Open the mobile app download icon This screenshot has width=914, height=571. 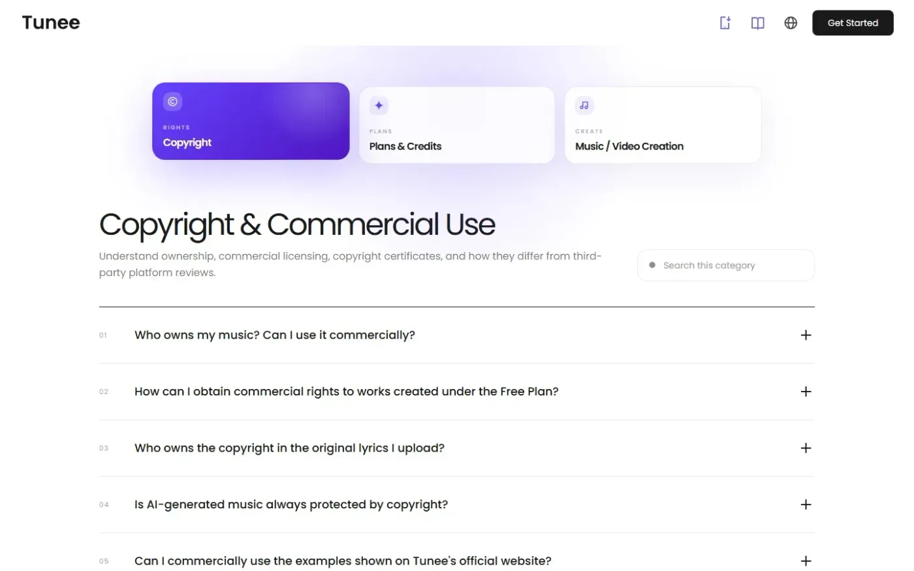click(725, 23)
